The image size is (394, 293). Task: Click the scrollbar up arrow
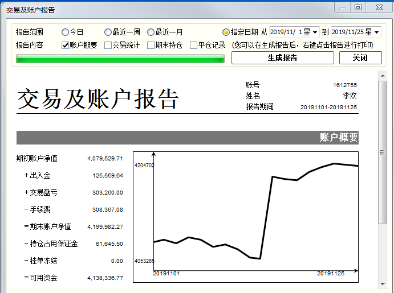(x=383, y=75)
